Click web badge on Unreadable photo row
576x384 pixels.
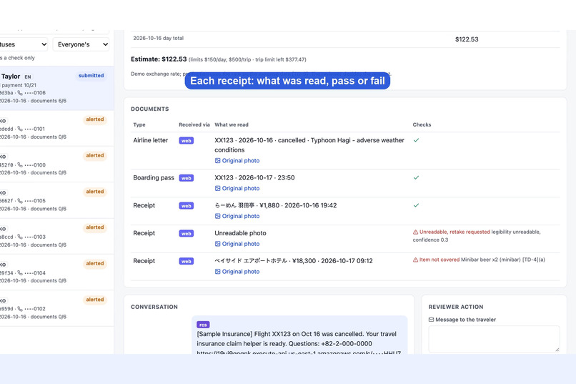coord(187,234)
